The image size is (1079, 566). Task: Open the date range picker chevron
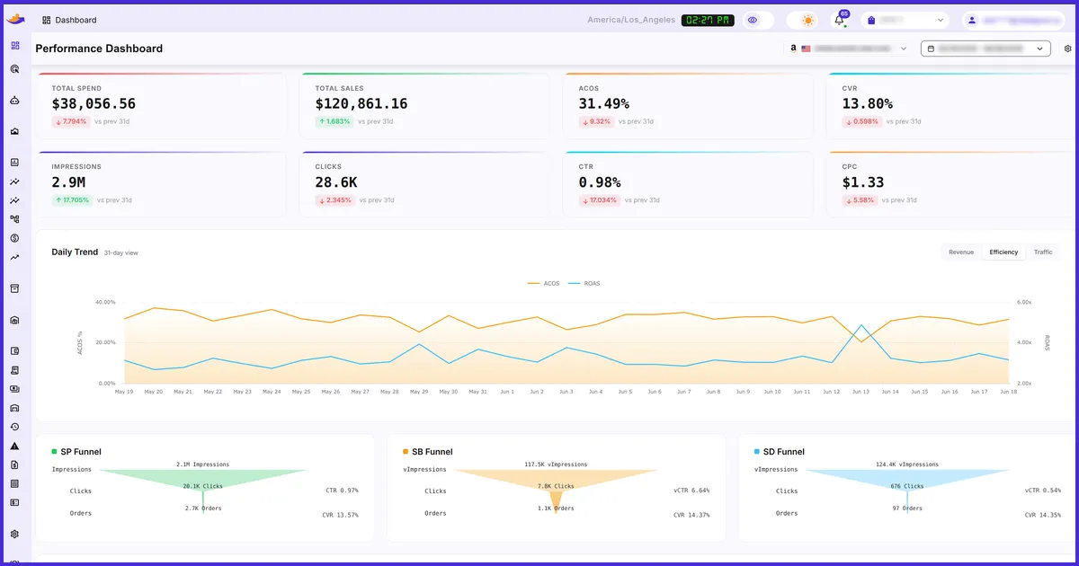[1040, 49]
